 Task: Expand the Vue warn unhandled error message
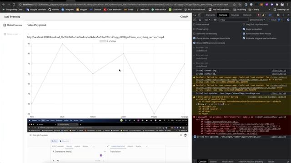click(x=197, y=97)
